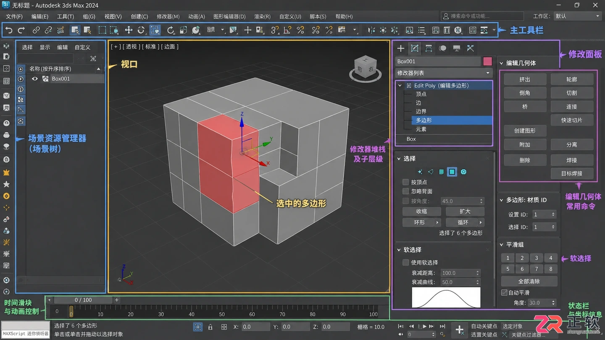Choose the Select and Rotate tool

[141, 30]
